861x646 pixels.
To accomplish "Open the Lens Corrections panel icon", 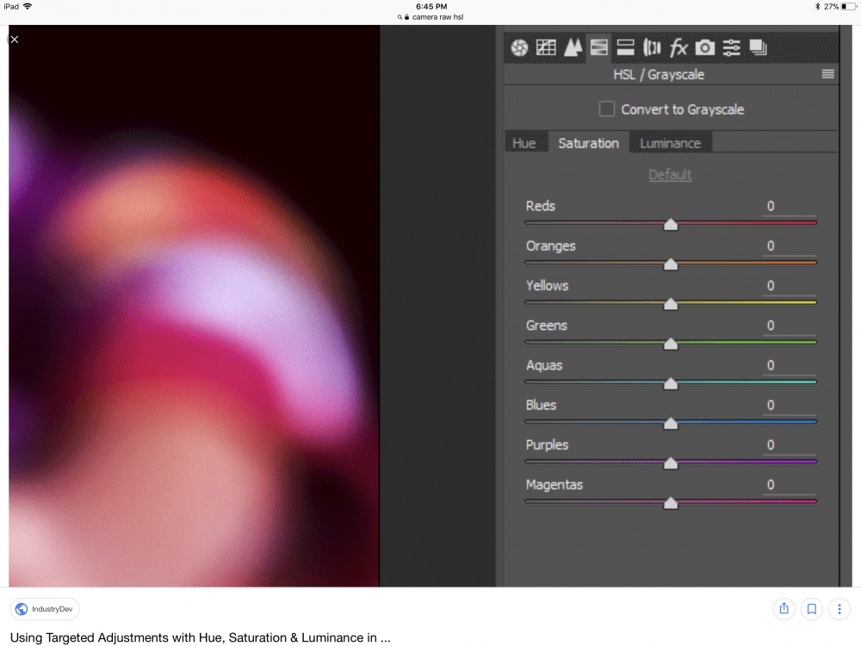I will 652,47.
